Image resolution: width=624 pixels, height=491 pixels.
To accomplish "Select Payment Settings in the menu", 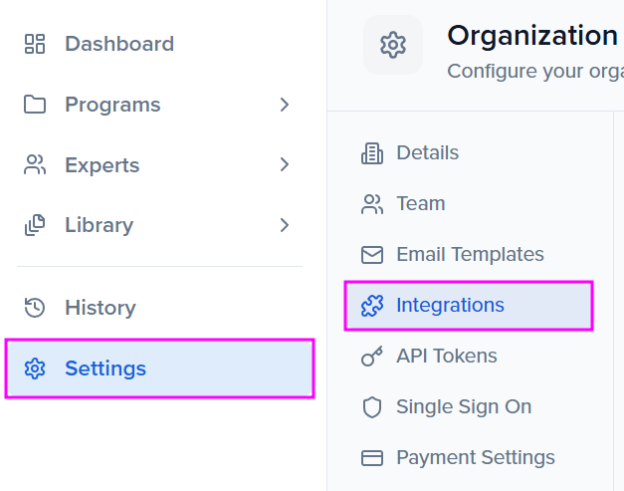I will pos(475,458).
